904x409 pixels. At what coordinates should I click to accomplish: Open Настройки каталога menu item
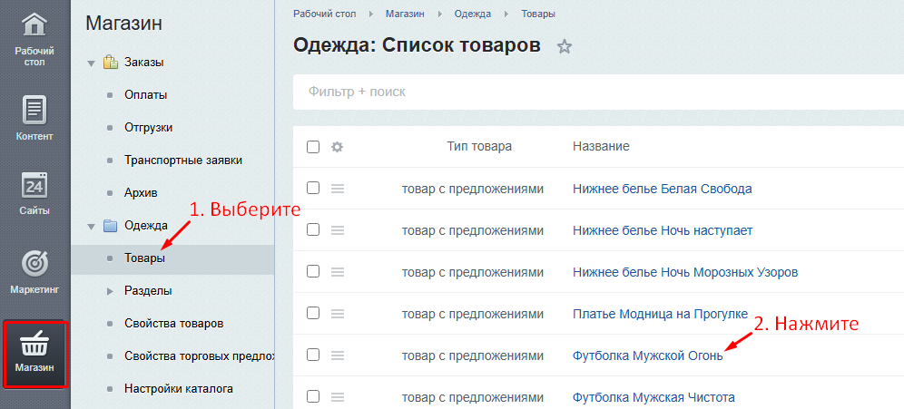click(179, 389)
